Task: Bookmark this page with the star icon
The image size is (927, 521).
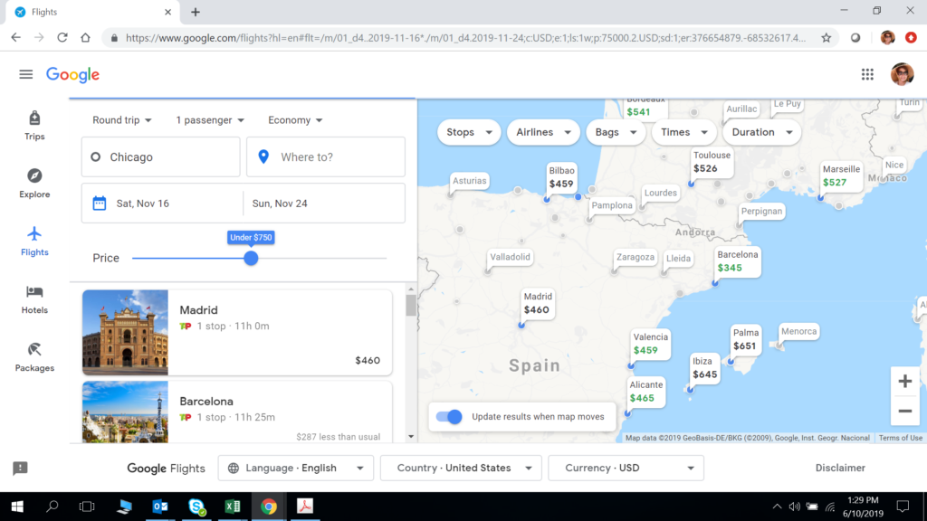Action: click(826, 38)
